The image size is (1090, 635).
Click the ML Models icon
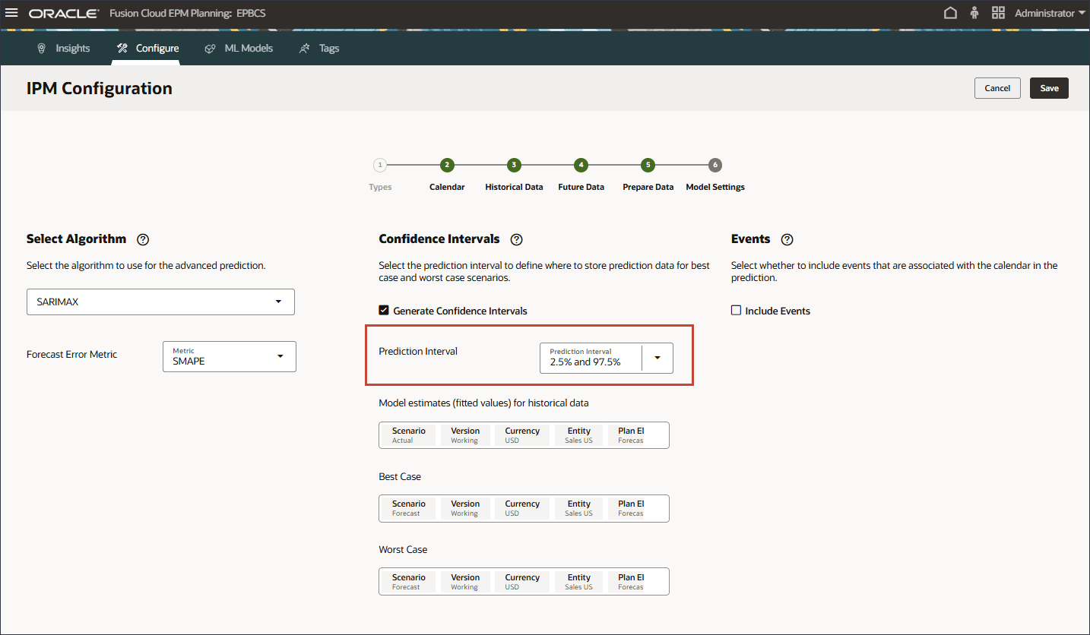tap(210, 48)
